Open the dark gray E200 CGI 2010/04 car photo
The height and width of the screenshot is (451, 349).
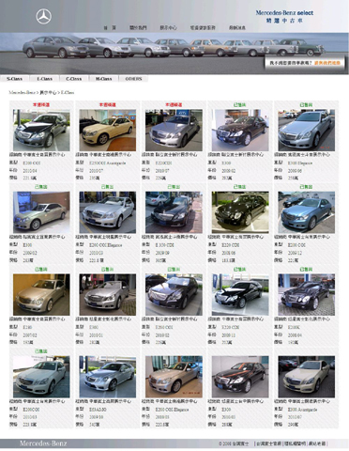click(41, 130)
